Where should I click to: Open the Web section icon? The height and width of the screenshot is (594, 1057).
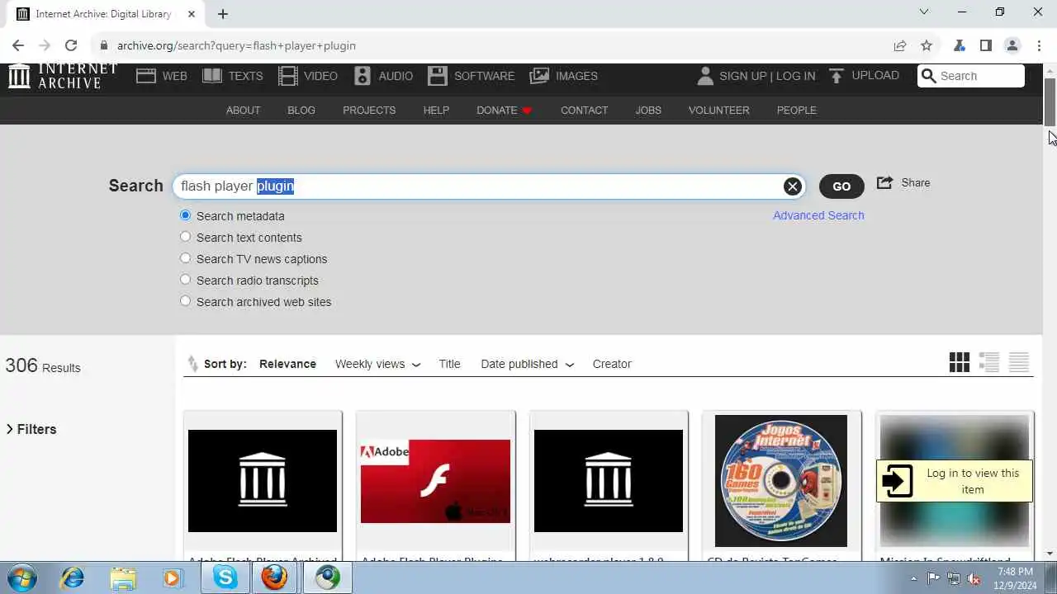[146, 76]
